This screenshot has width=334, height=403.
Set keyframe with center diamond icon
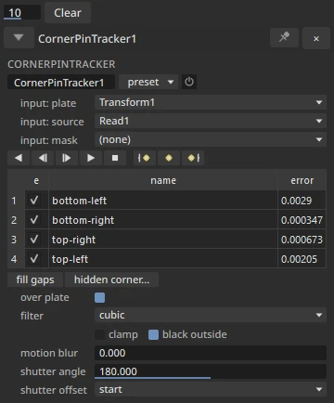[x=169, y=158]
